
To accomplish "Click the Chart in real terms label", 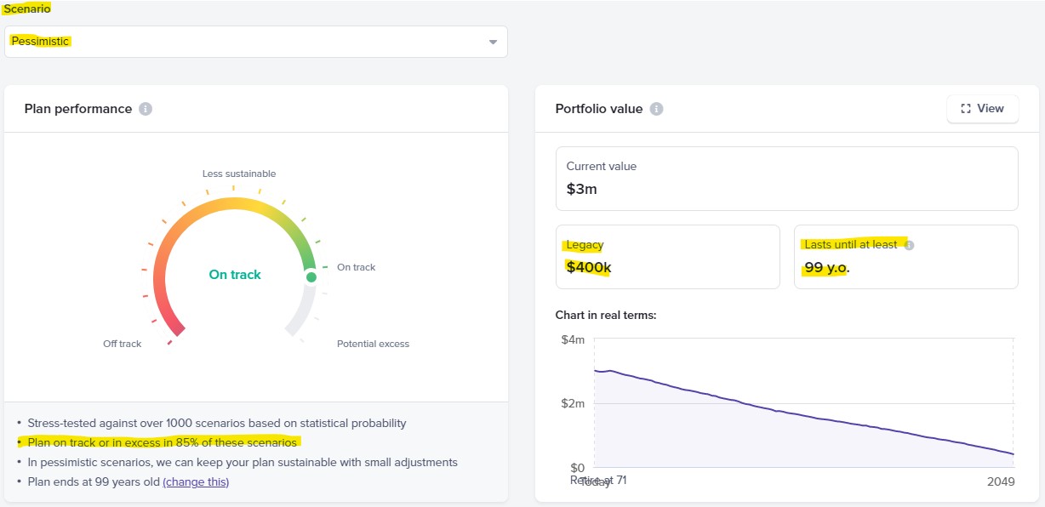I will 606,315.
